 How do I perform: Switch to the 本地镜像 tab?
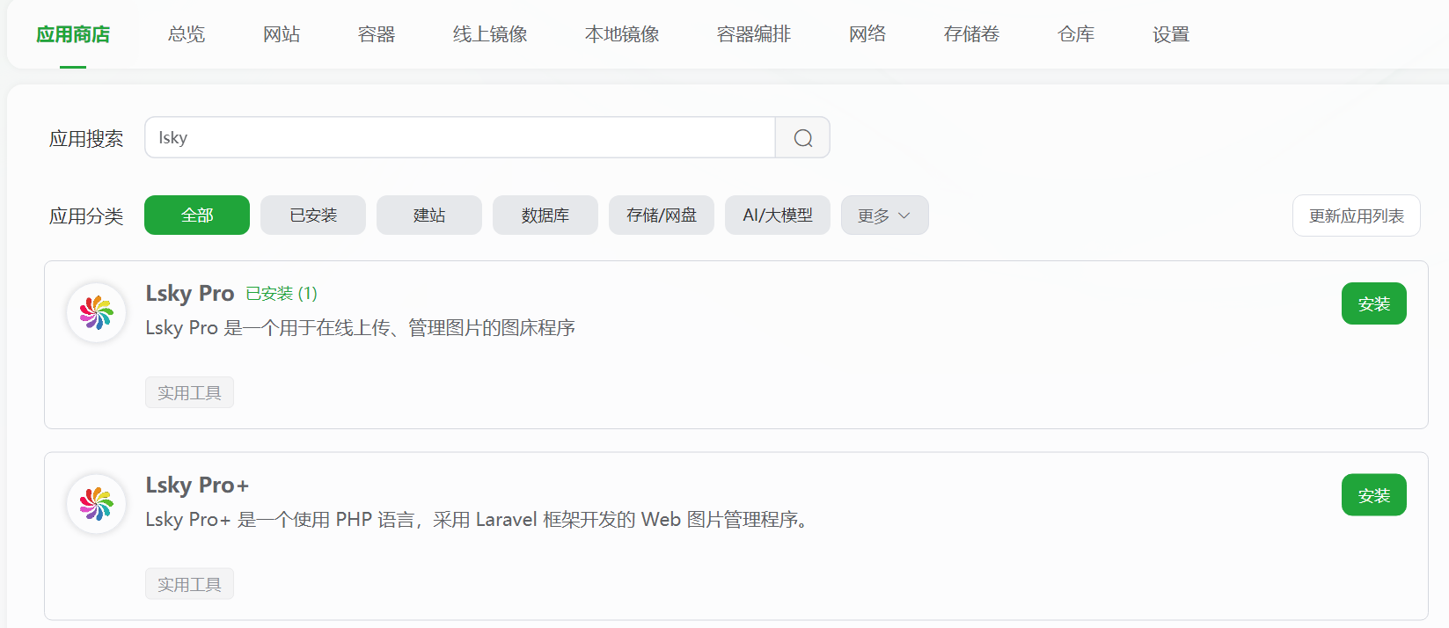tap(622, 34)
